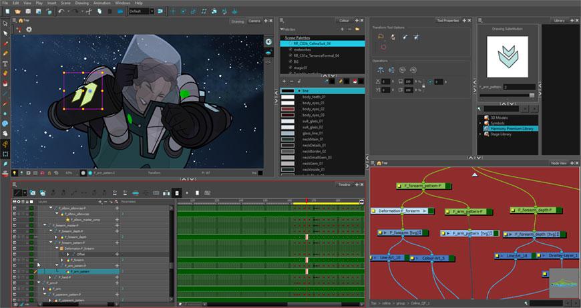Screen dimensions: 581x308
Task: Toggle the BG palette checkbox
Action: coord(290,61)
